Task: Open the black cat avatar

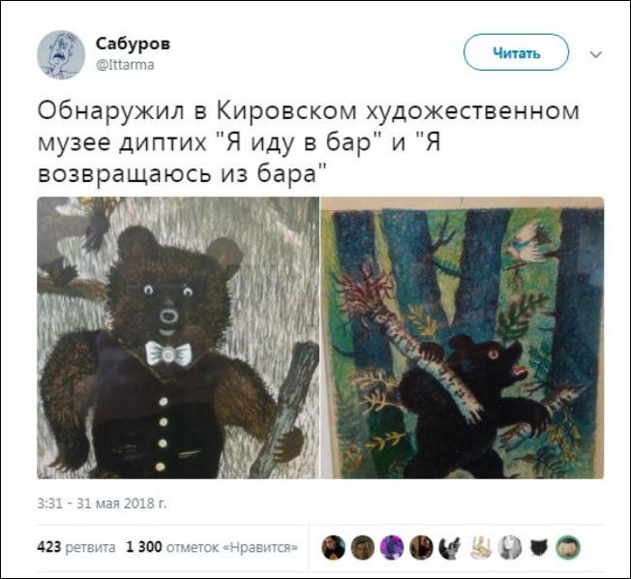Action: pyautogui.click(x=539, y=548)
